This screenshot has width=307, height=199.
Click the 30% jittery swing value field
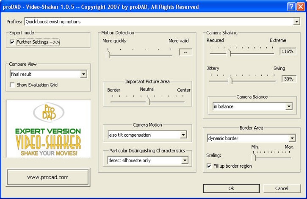tap(289, 79)
